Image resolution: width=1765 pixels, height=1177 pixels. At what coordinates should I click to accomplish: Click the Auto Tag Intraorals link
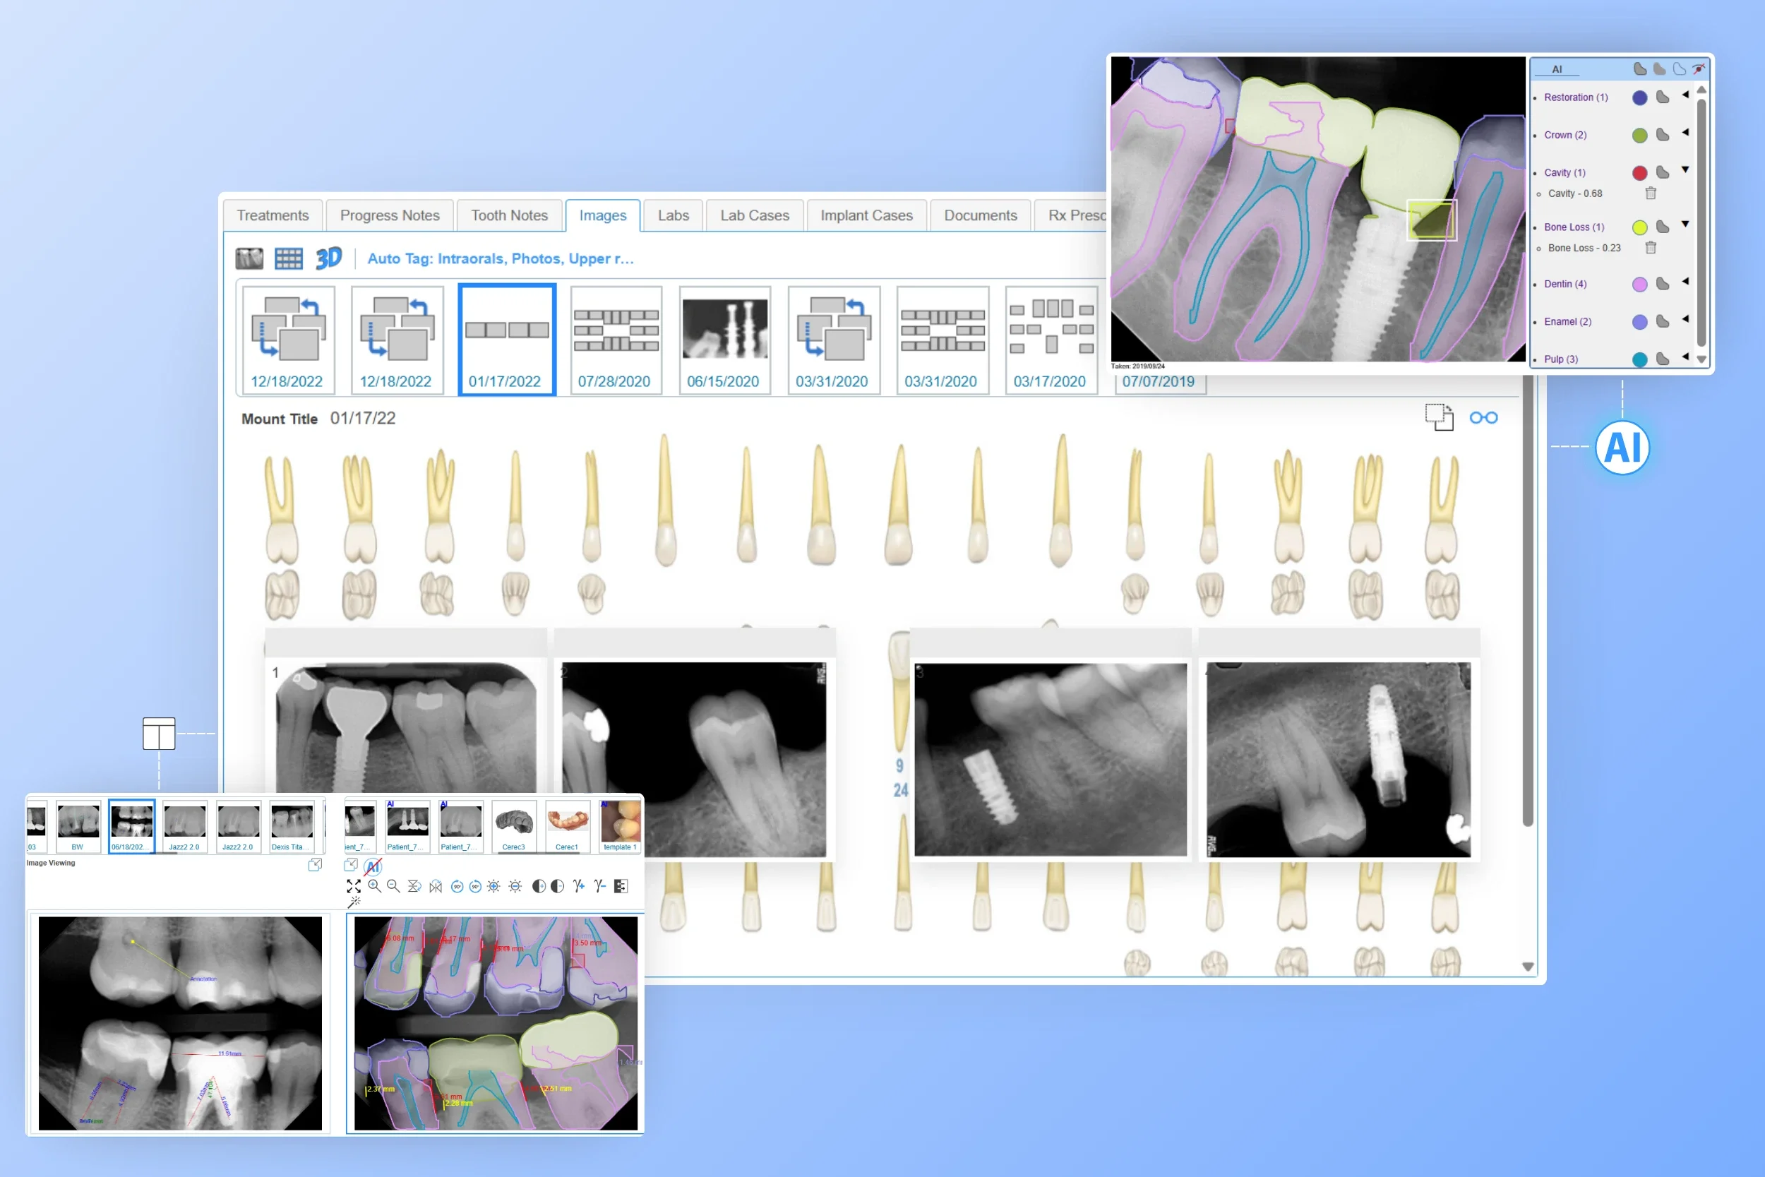501,258
